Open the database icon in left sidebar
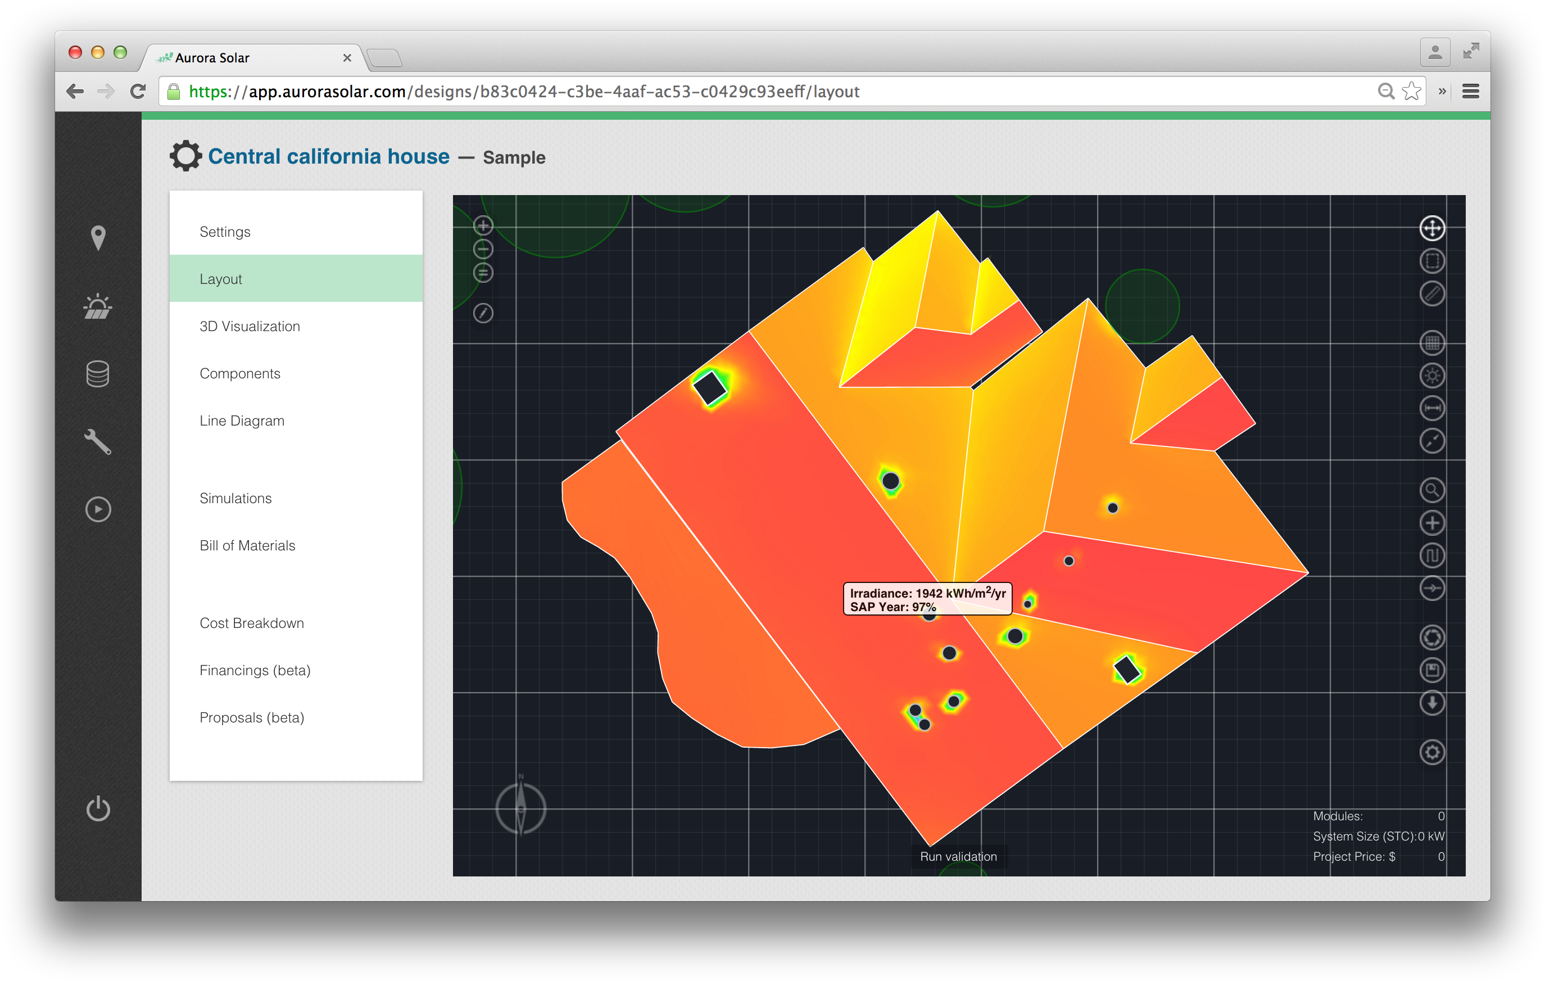The width and height of the screenshot is (1545, 981). pyautogui.click(x=98, y=374)
